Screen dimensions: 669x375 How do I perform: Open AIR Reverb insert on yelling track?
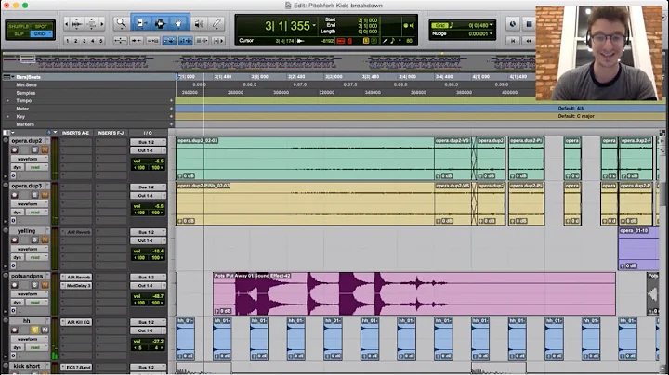pos(79,232)
